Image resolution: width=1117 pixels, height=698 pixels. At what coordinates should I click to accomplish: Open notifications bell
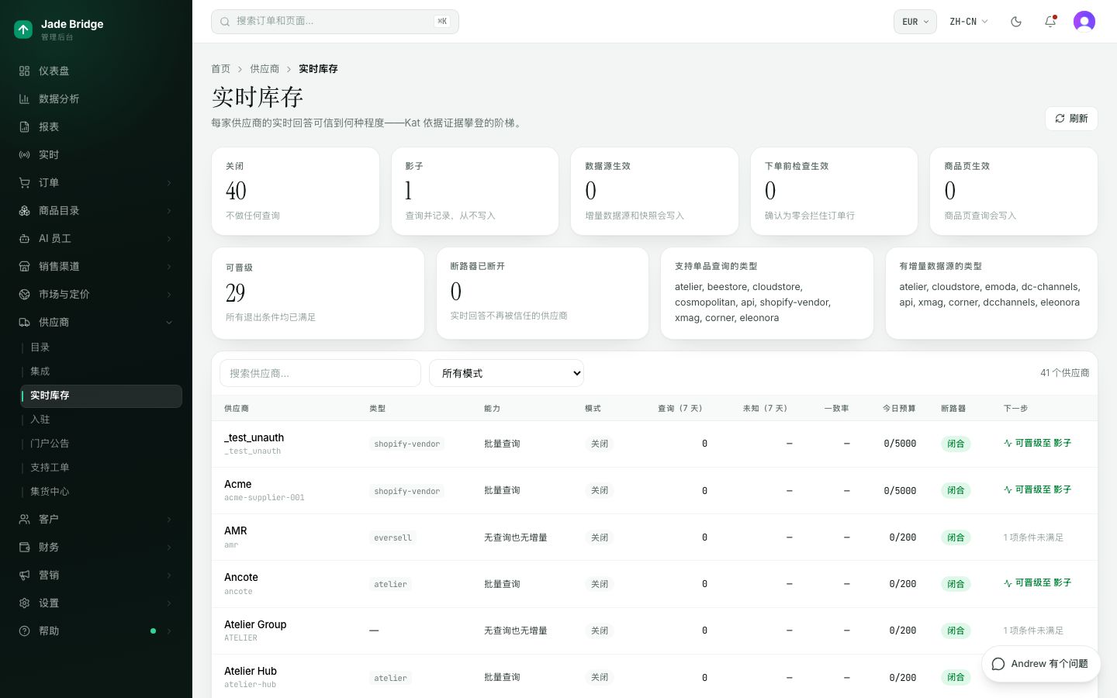coord(1050,22)
